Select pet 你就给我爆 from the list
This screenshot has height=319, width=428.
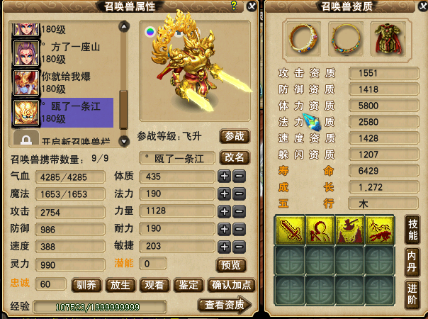[63, 83]
